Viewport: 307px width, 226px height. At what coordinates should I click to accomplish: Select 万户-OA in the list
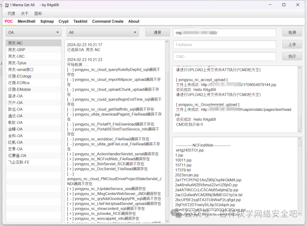click(x=34, y=103)
